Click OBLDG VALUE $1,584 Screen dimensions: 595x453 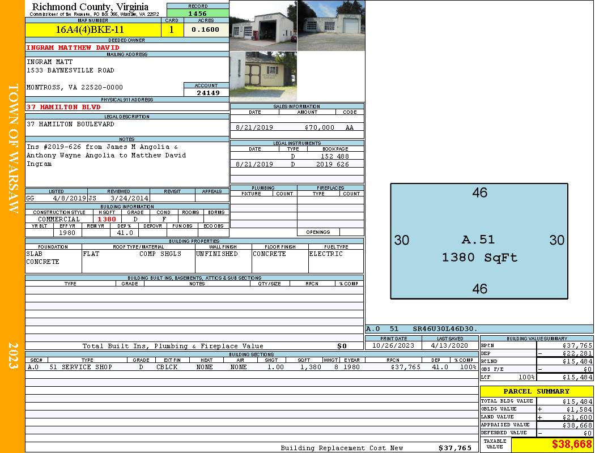pos(579,409)
